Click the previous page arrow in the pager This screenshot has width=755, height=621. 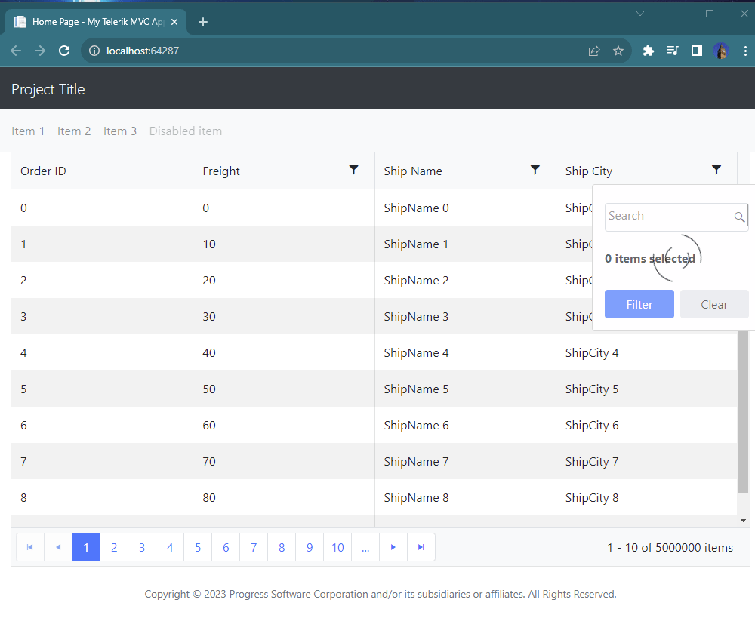coord(58,547)
